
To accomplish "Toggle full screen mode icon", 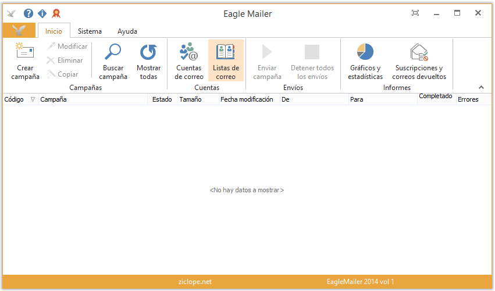I will (415, 13).
